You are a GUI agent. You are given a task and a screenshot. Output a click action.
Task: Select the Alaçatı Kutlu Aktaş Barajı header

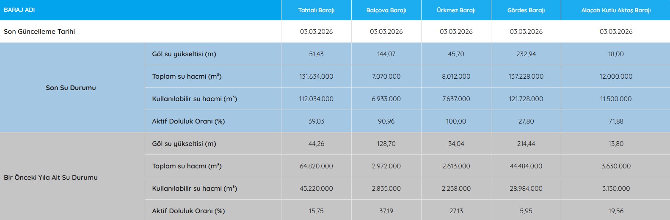point(615,10)
